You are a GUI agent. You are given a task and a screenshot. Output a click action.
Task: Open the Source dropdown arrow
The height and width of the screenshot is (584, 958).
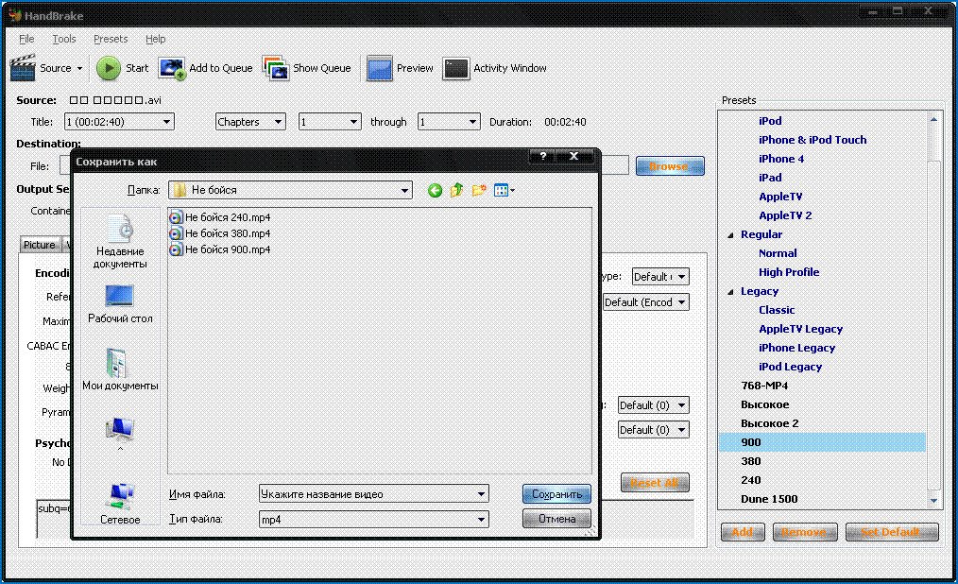(x=79, y=68)
